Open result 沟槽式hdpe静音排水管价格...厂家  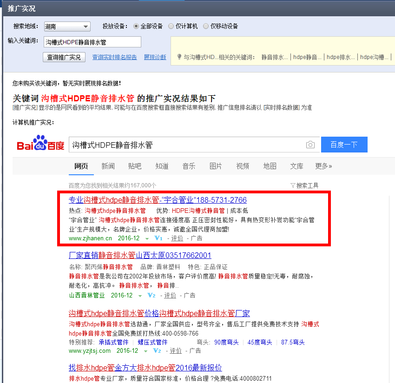pyautogui.click(x=159, y=313)
